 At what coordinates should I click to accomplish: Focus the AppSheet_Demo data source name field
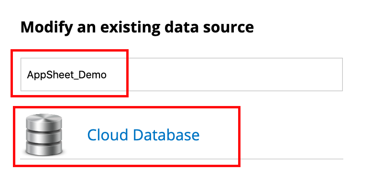(182, 74)
